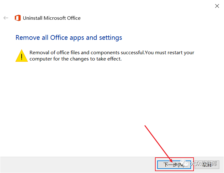224x173 pixels.
Task: Close the Uninstall Microsoft Office window
Action: tap(217, 6)
